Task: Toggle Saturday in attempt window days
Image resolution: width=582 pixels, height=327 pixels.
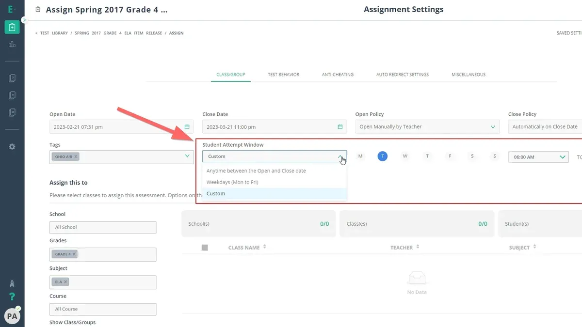Action: coord(472,156)
